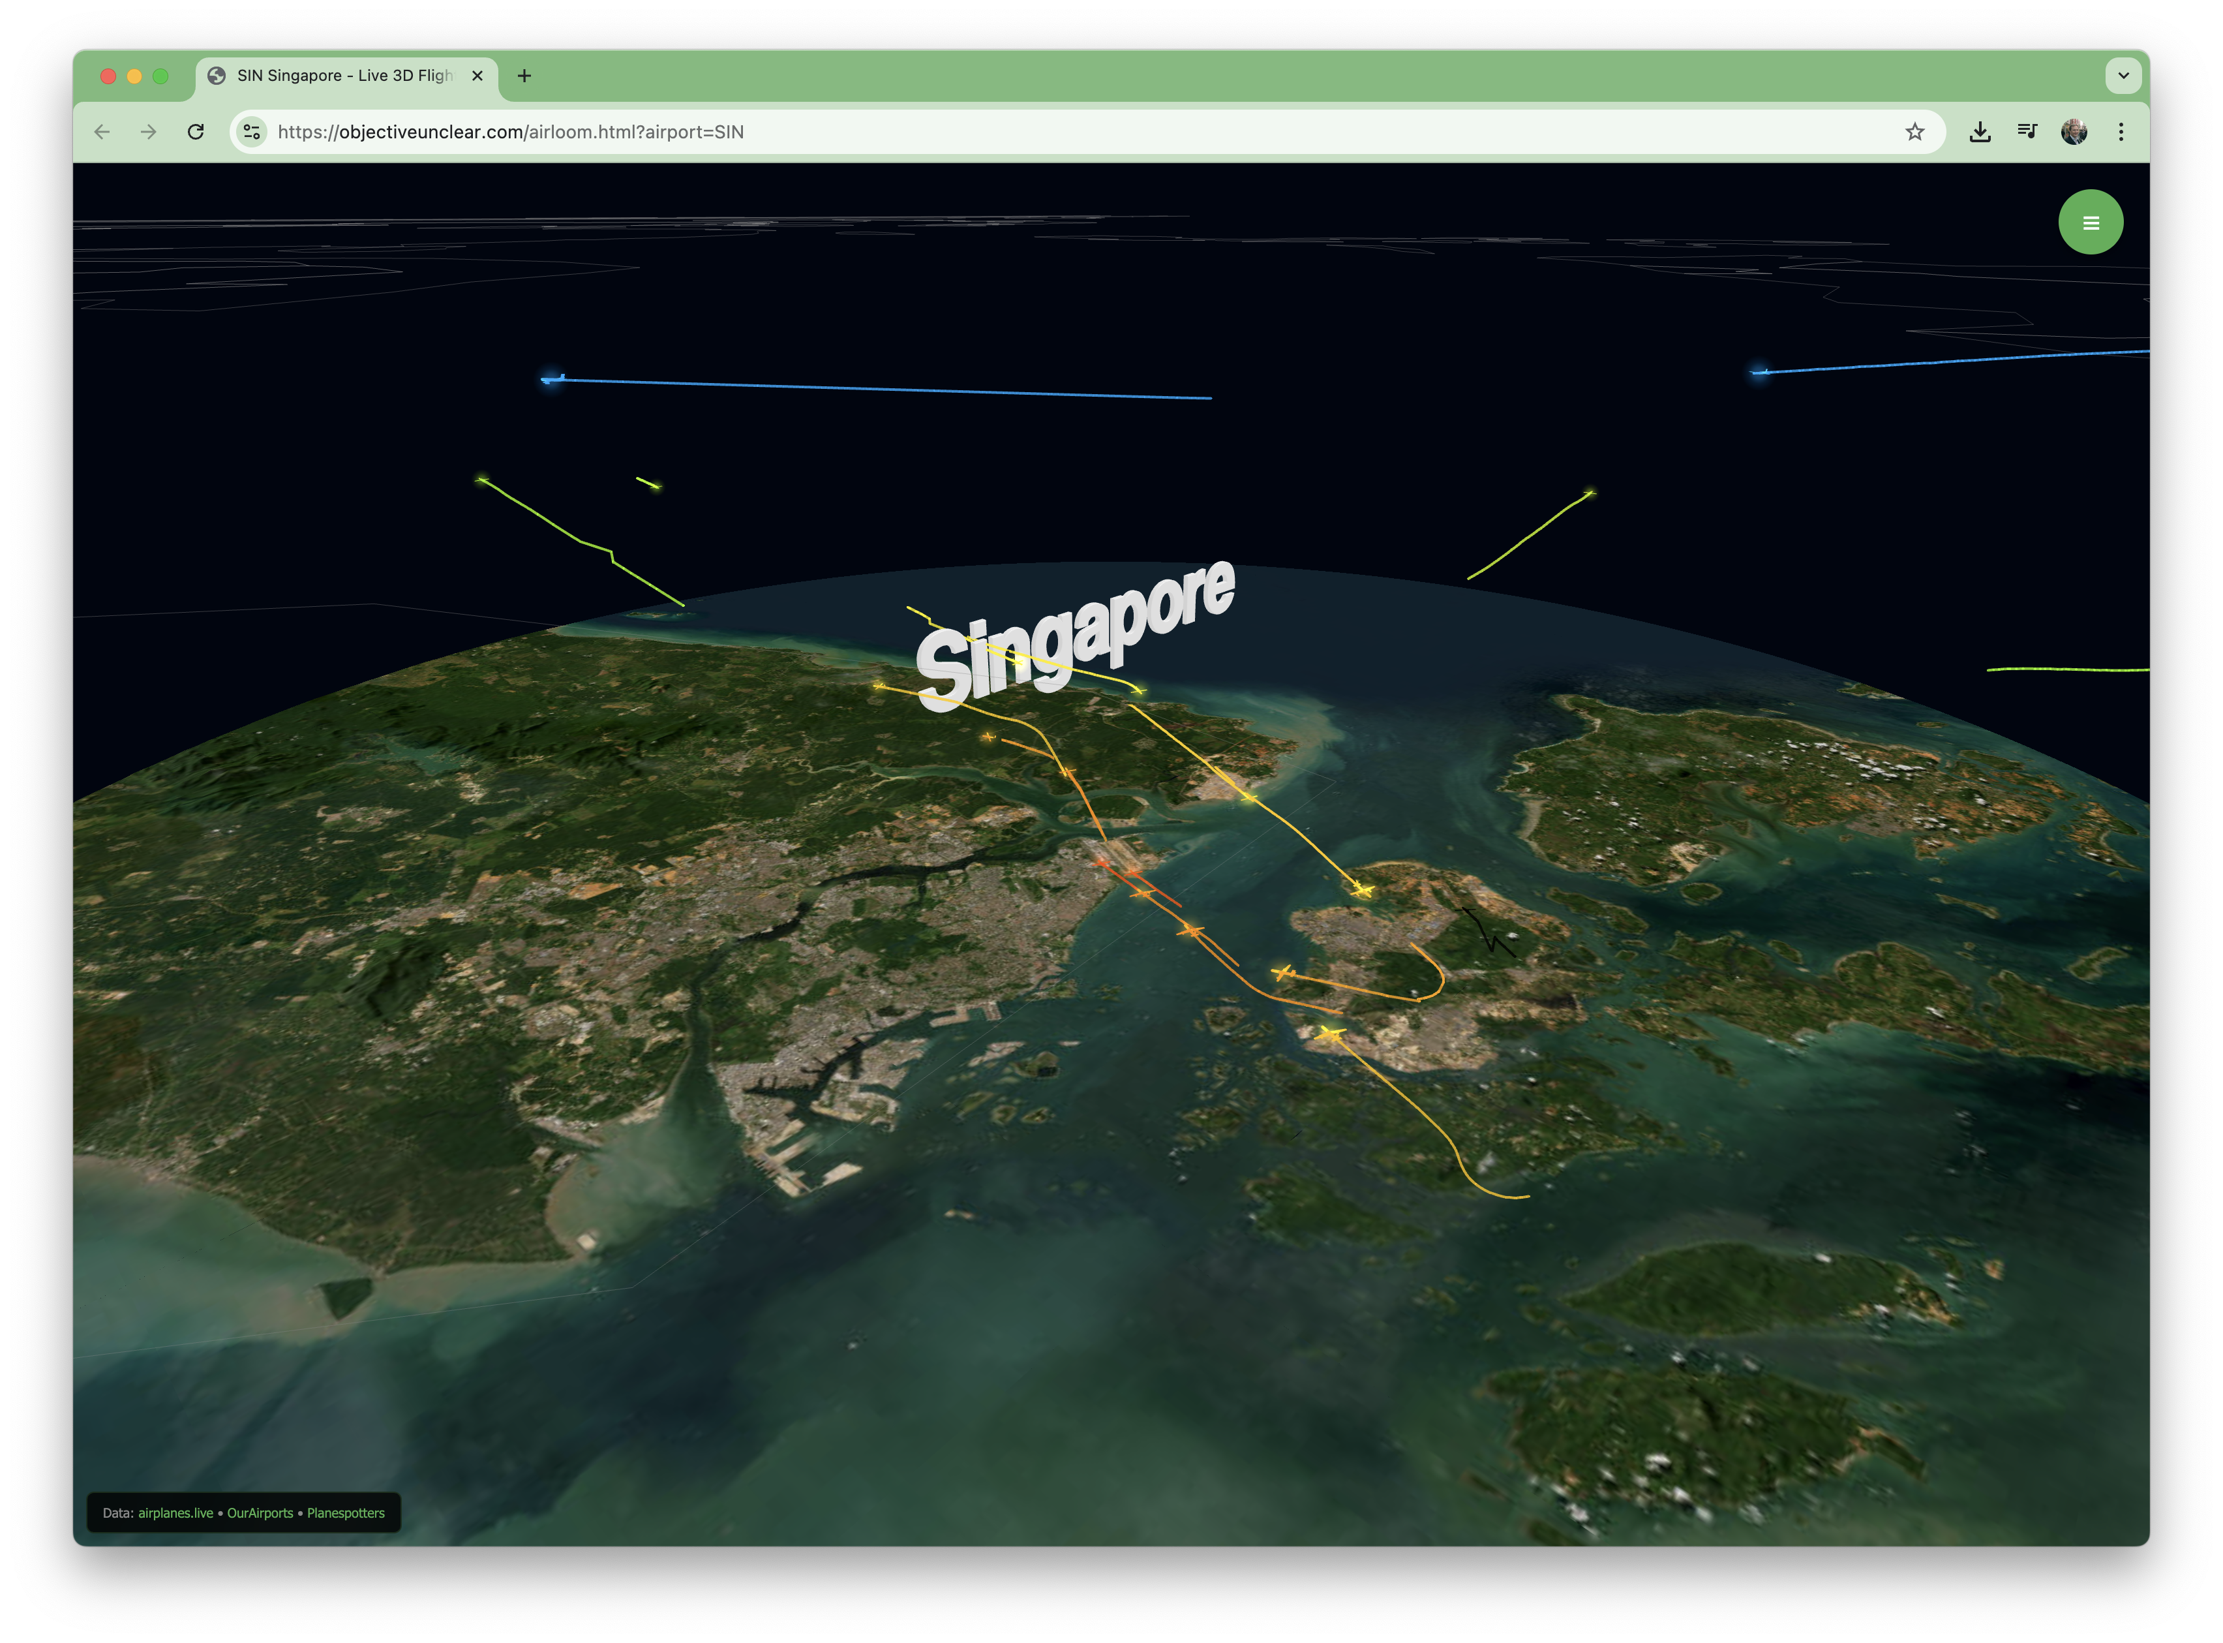
Task: Open the downloads icon in toolbar
Action: click(x=1980, y=132)
